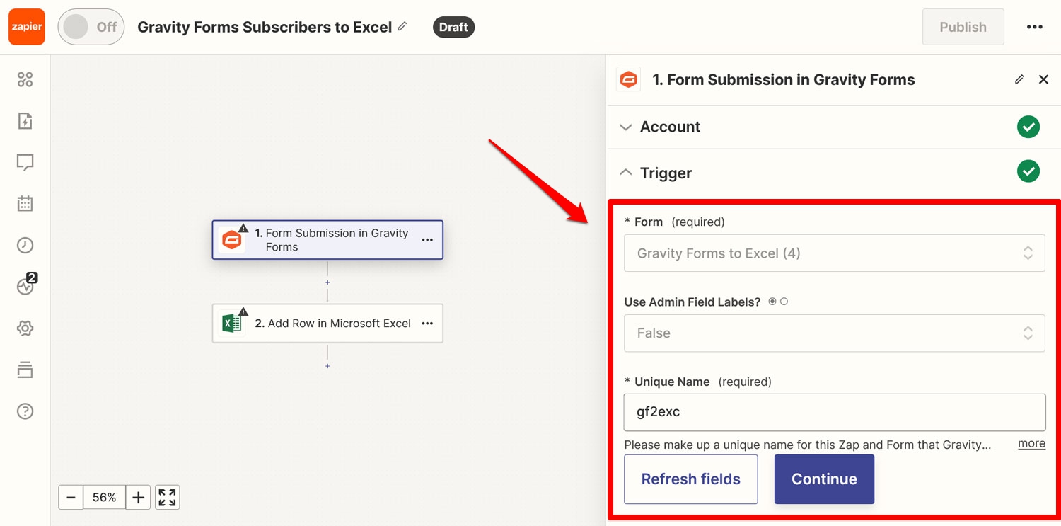The image size is (1061, 526).
Task: Open the menu on Gravity Forms step
Action: coord(427,240)
